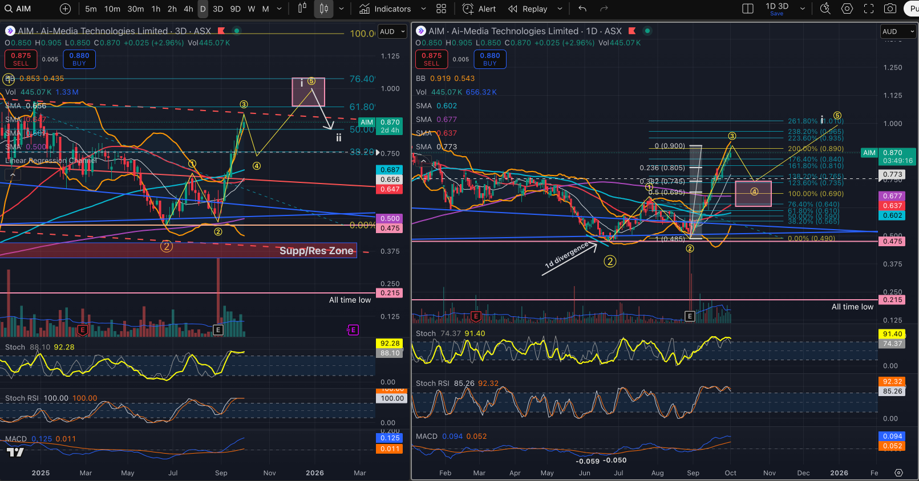Open the indicator templates grid icon
The height and width of the screenshot is (481, 919).
(x=441, y=9)
